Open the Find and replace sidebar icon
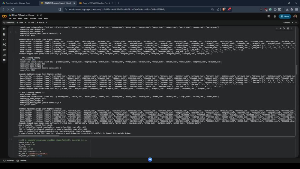The height and width of the screenshot is (169, 300). [x=4, y=34]
